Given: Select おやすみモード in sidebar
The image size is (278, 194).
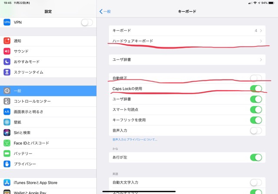Looking at the screenshot, I should [x=48, y=62].
